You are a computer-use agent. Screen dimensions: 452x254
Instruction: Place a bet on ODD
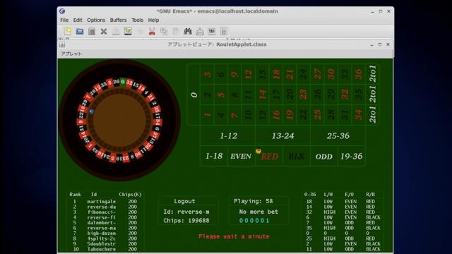click(x=324, y=157)
